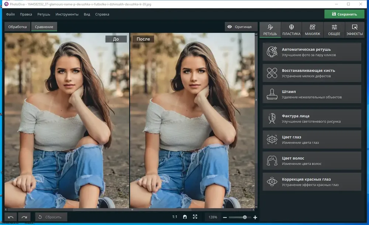Open the Фактура лица face texture tool
The image size is (369, 225).
coord(312,119)
